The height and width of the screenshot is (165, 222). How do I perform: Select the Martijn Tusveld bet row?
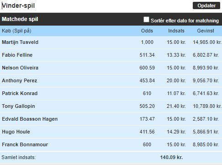click(x=111, y=42)
